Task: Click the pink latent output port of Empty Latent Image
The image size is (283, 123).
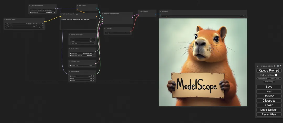Action: [96, 37]
